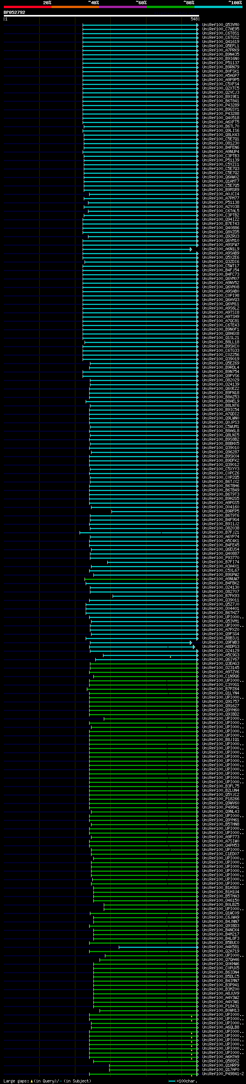Click hit label UniRef100_B0FSK1
Viewport: 246px width, 1084px height.
[220, 72]
